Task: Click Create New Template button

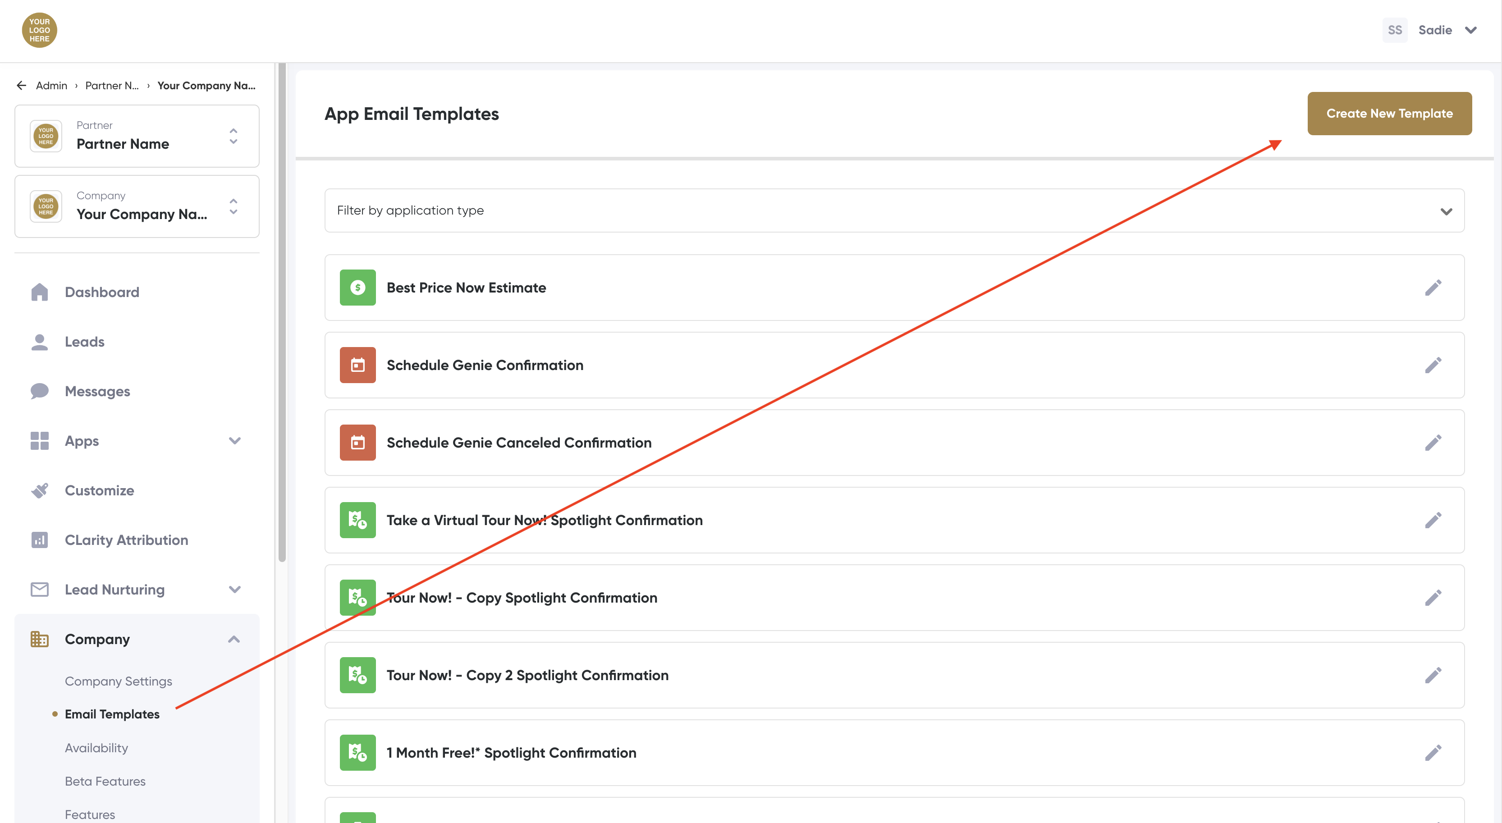Action: (x=1389, y=114)
